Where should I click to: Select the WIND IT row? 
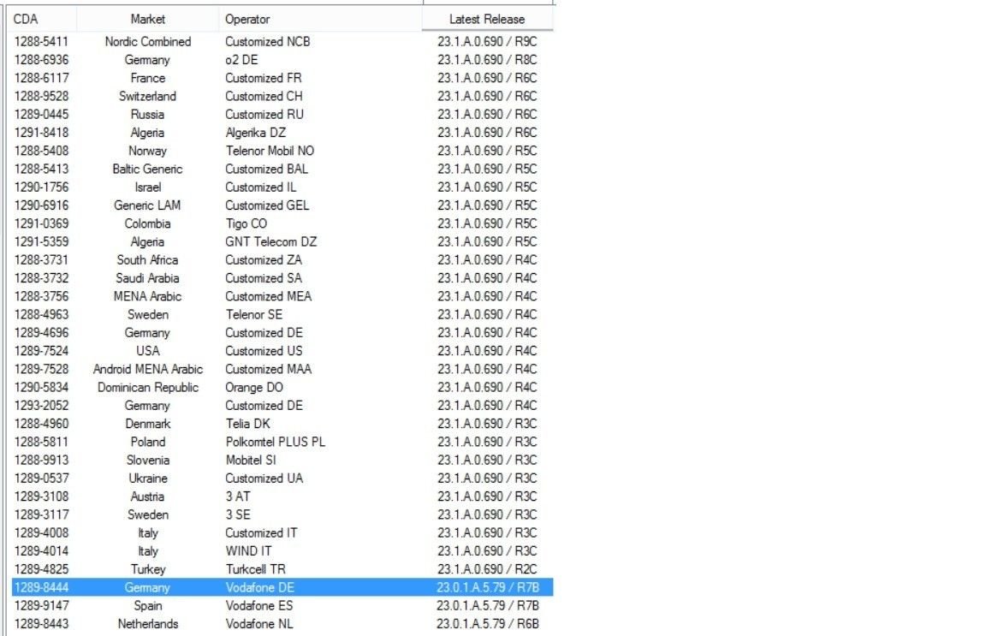(x=282, y=552)
